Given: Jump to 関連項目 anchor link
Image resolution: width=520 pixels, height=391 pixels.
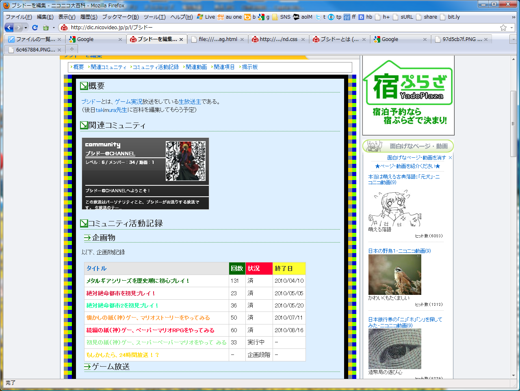Looking at the screenshot, I should (224, 67).
